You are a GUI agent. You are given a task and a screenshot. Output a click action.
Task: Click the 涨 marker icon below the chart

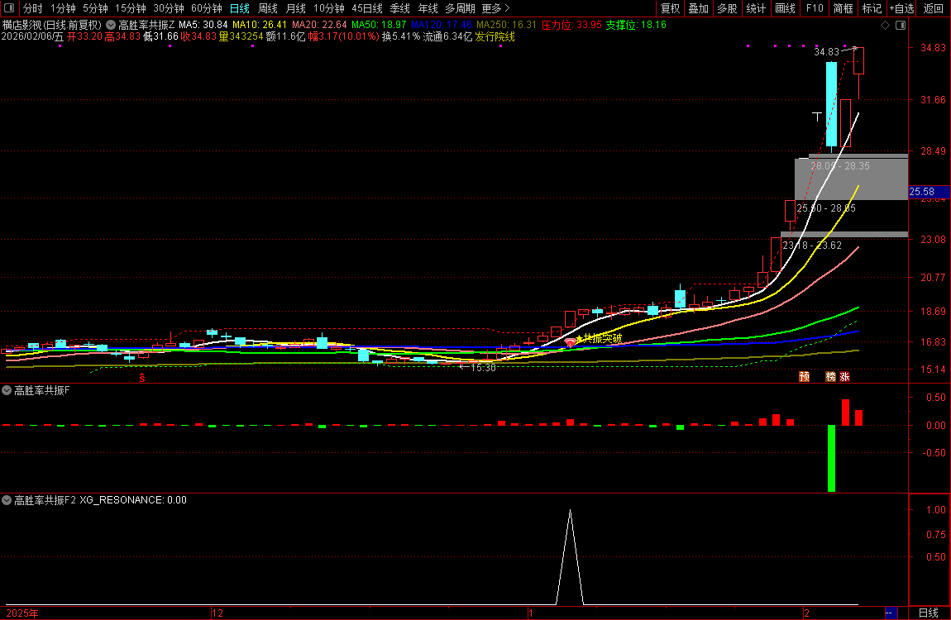844,377
